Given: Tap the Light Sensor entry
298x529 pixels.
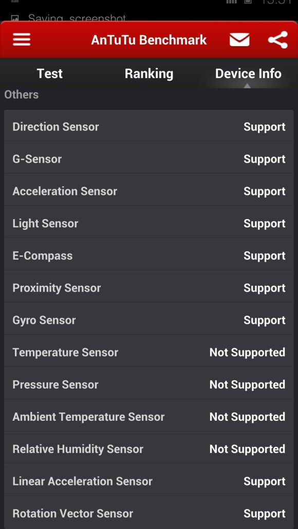Looking at the screenshot, I should coord(149,223).
